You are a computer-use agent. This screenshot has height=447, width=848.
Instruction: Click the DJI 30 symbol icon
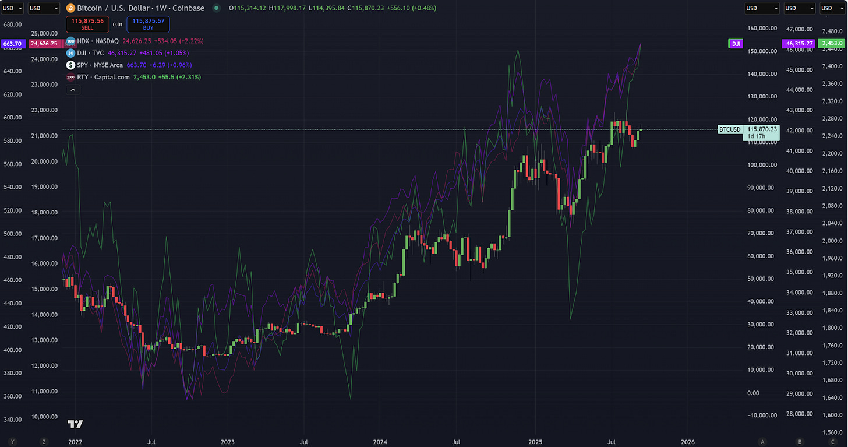(x=70, y=53)
